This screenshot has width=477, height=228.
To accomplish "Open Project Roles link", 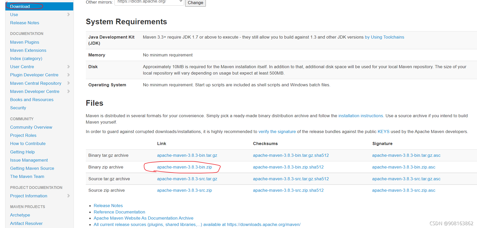I will coord(23,135).
